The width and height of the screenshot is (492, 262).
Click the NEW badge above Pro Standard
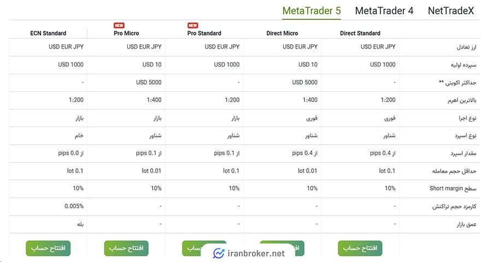(x=192, y=25)
